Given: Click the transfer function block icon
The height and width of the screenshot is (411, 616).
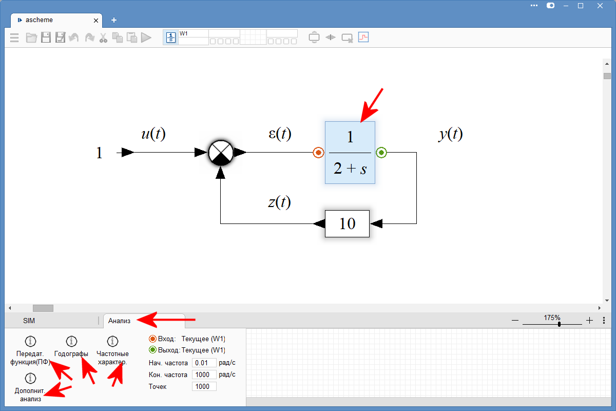Looking at the screenshot, I should 170,38.
